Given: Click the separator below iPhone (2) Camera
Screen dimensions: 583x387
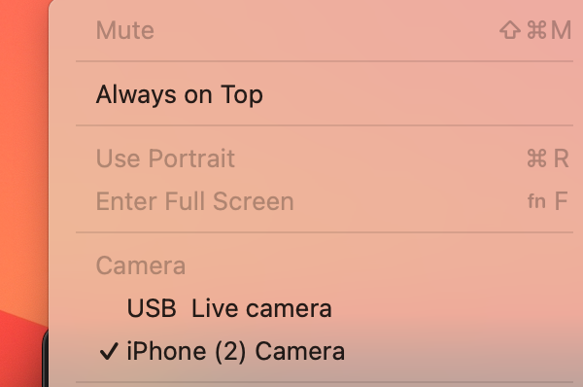Looking at the screenshot, I should pos(325,382).
